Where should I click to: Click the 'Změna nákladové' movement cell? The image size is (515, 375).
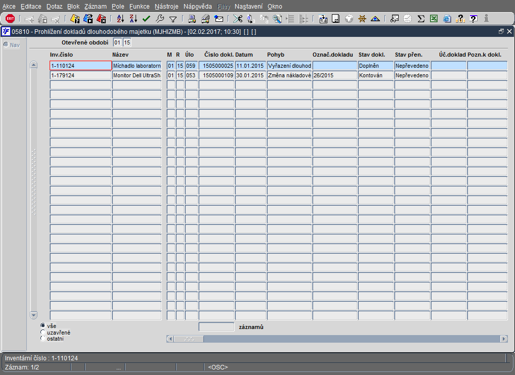(x=289, y=75)
